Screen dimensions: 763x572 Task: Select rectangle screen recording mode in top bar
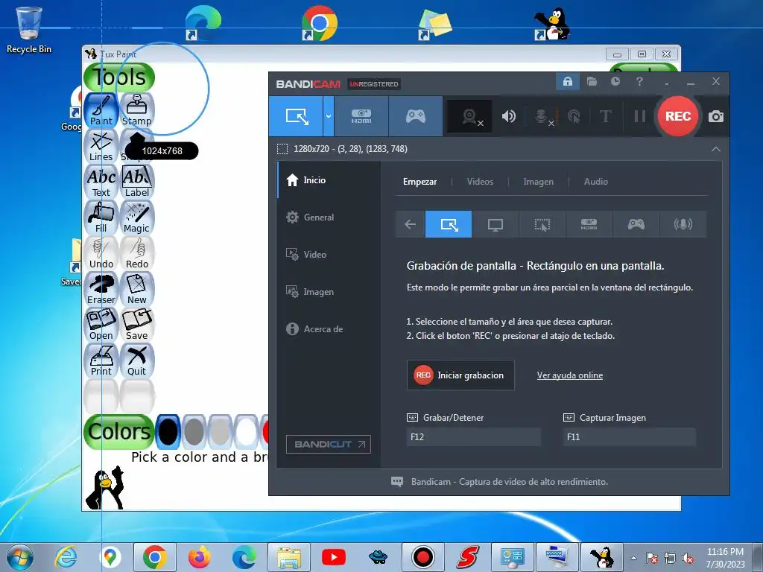[x=297, y=116]
